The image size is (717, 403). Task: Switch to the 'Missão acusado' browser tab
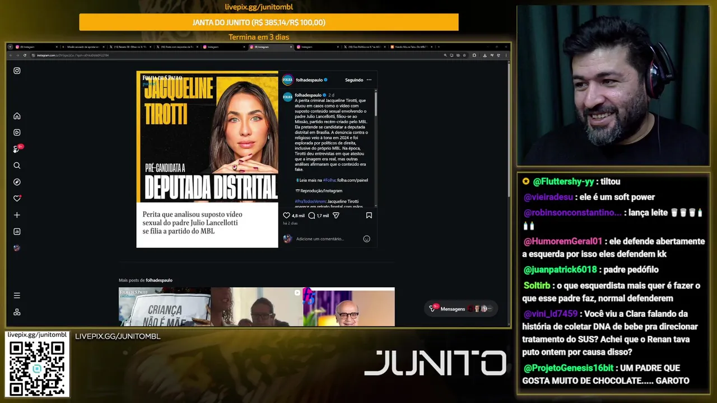point(83,47)
